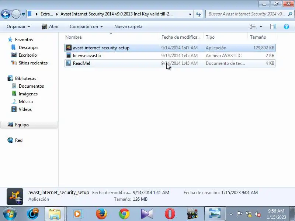The height and width of the screenshot is (221, 295).
Task: Click the Extra... breadcrumb segment
Action: point(47,14)
